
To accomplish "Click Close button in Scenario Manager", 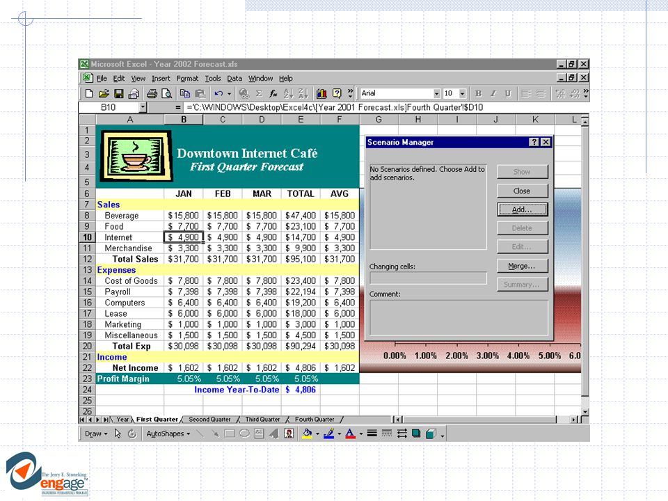I will 522,191.
